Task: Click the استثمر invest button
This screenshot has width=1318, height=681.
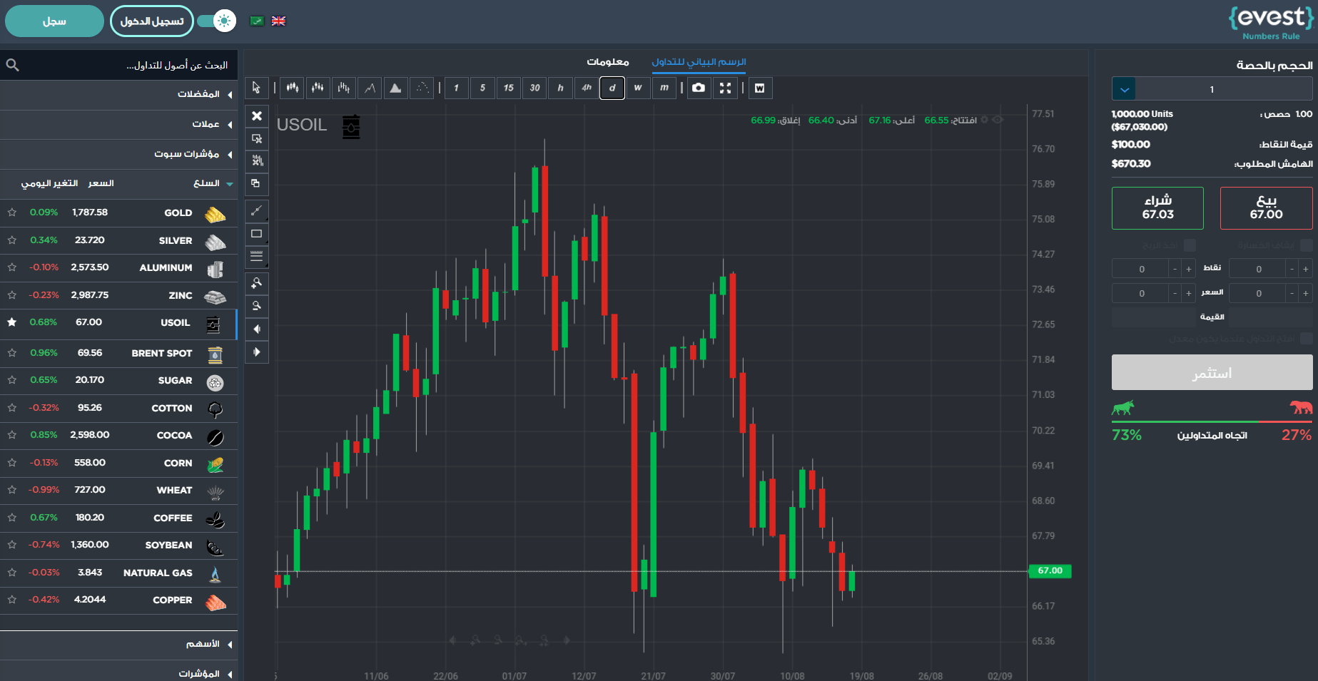Action: click(1212, 372)
